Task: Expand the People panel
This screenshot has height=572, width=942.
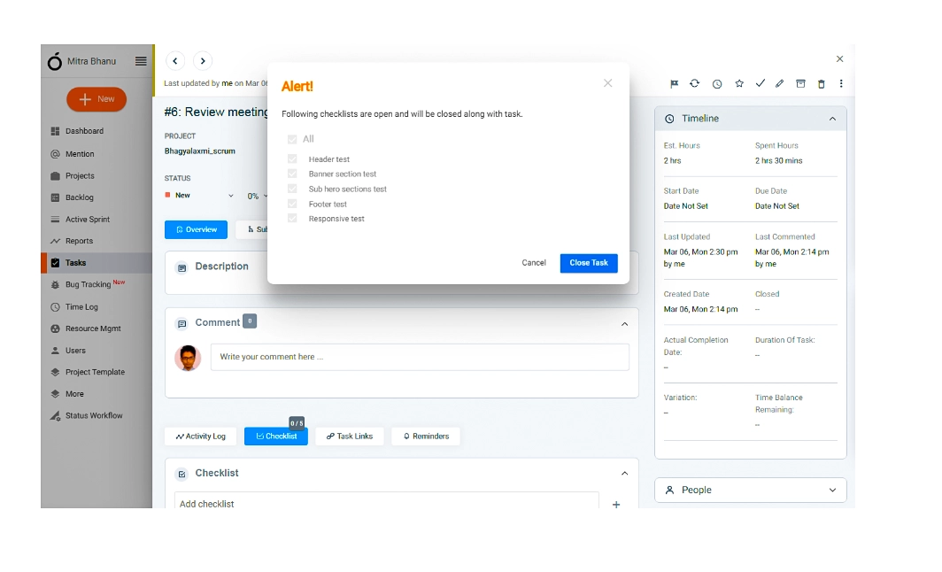Action: pyautogui.click(x=831, y=490)
